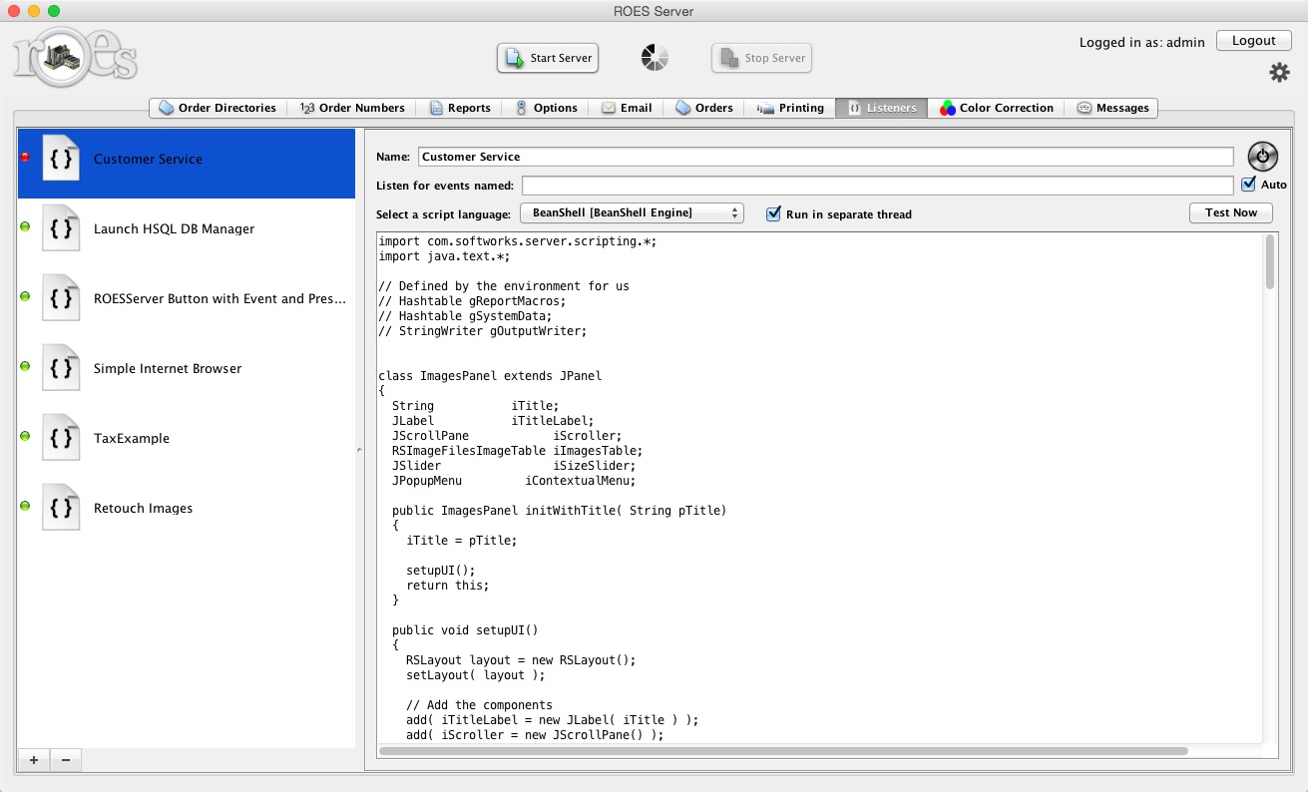1308x792 pixels.
Task: Click the settings gear icon
Action: [x=1279, y=73]
